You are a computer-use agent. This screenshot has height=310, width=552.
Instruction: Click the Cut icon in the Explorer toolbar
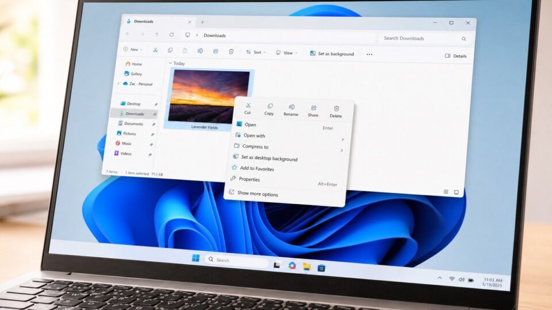(x=155, y=51)
